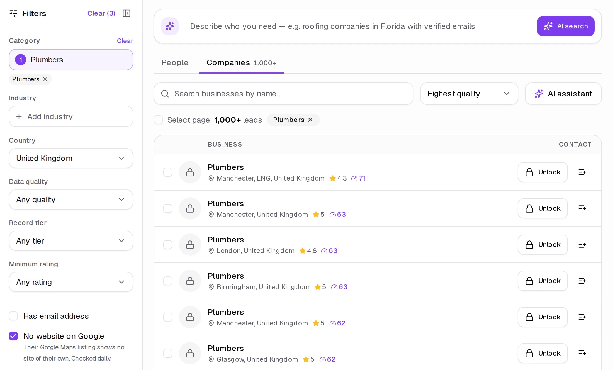Open the Record tier Any tier dropdown
Screen dimensions: 613x370
click(71, 241)
